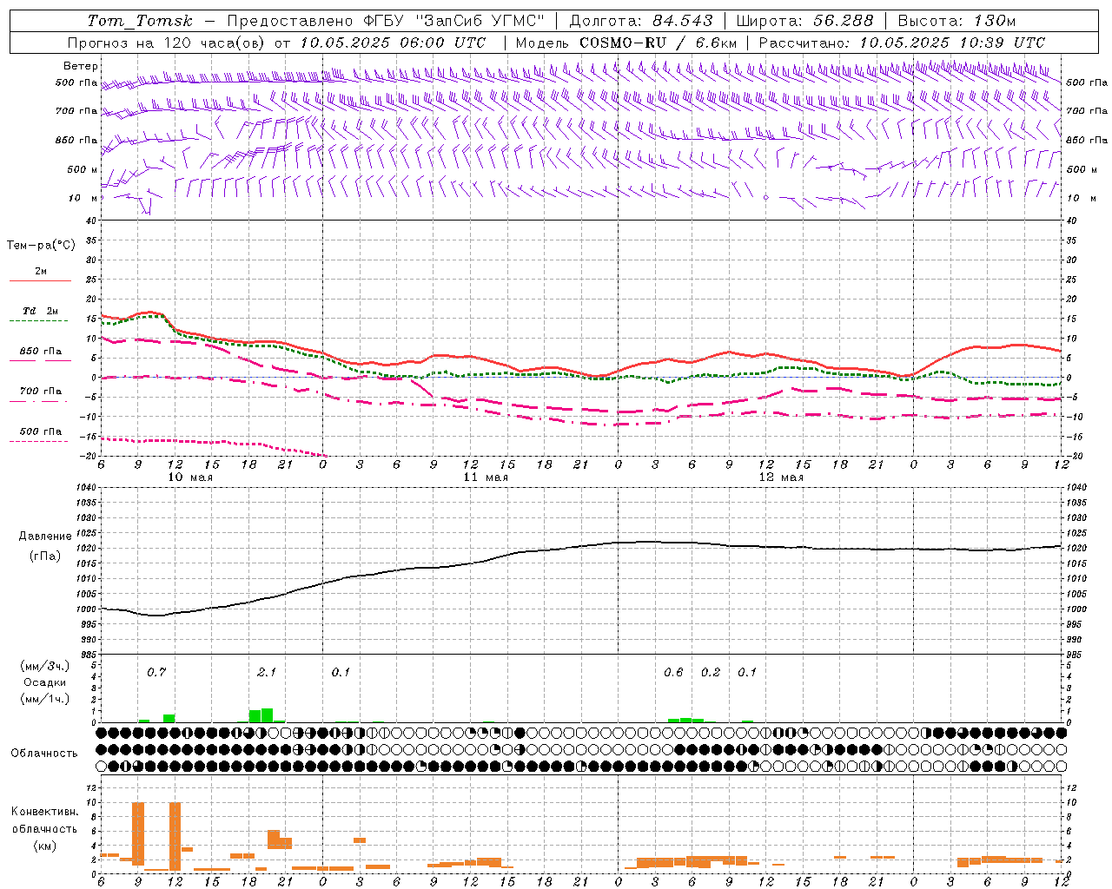1112x889 pixels.
Task: Click the forecast start 10.05.2025 06:00 UTC
Action: (393, 43)
